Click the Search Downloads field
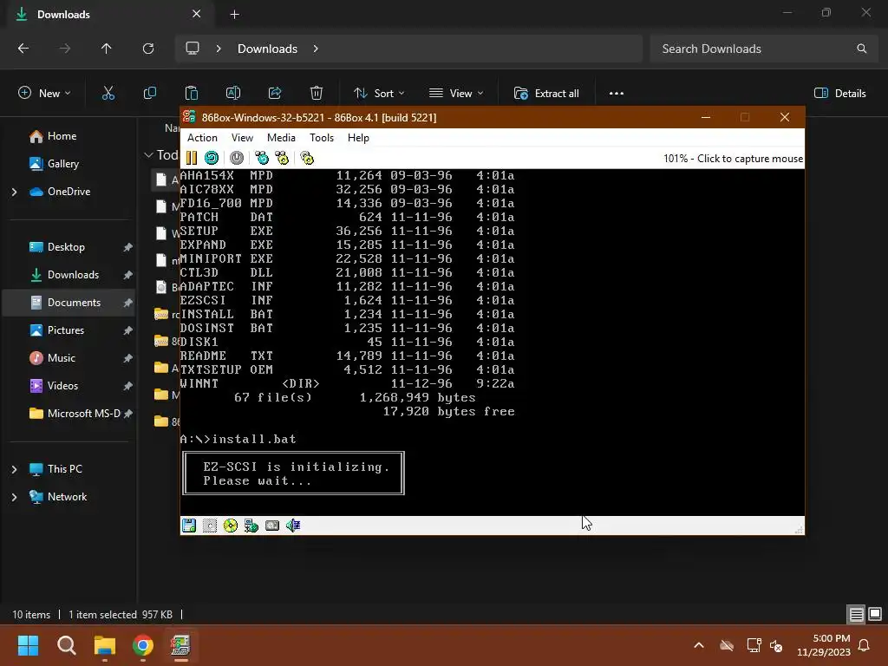 pyautogui.click(x=763, y=49)
